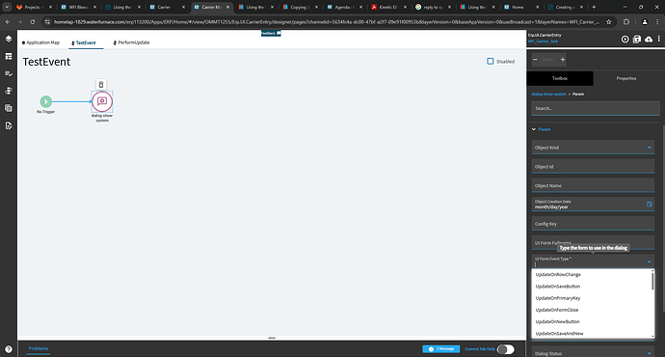Switch to the Kinetic browser tab

(x=389, y=7)
